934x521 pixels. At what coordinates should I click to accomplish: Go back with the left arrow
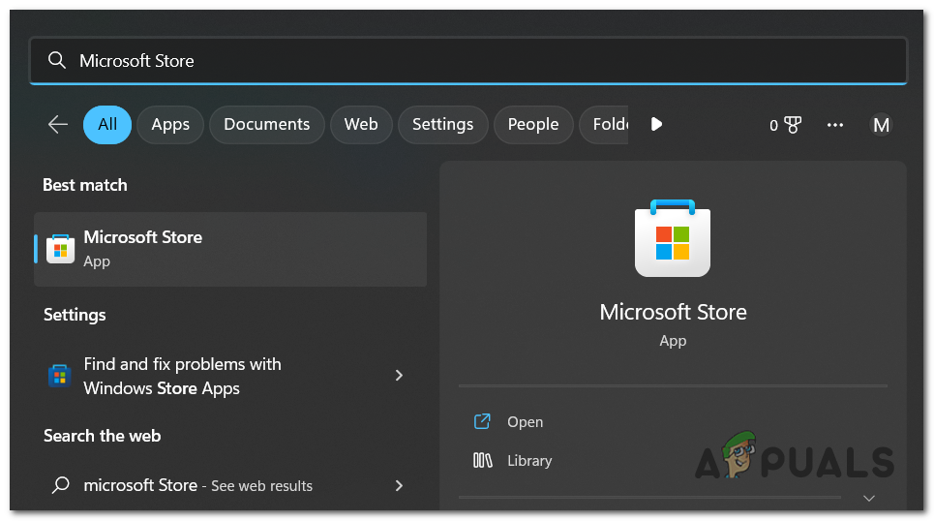tap(58, 125)
